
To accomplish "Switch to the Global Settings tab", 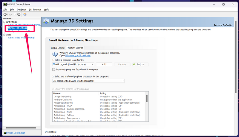I will pos(58,48).
